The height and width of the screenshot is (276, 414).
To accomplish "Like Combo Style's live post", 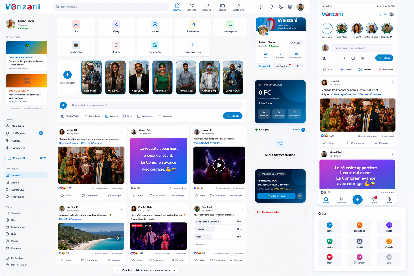I will tap(137, 260).
